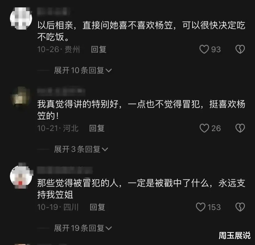
Task: Select comment text about 相亲 and 杨笠
Action: pyautogui.click(x=141, y=31)
